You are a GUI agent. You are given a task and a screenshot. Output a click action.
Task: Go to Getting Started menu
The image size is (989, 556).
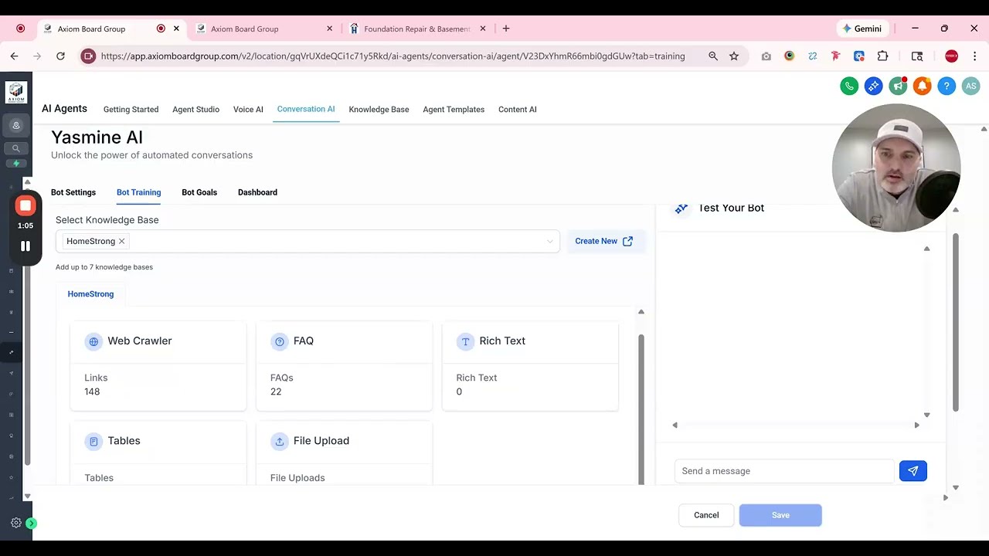[x=131, y=110]
